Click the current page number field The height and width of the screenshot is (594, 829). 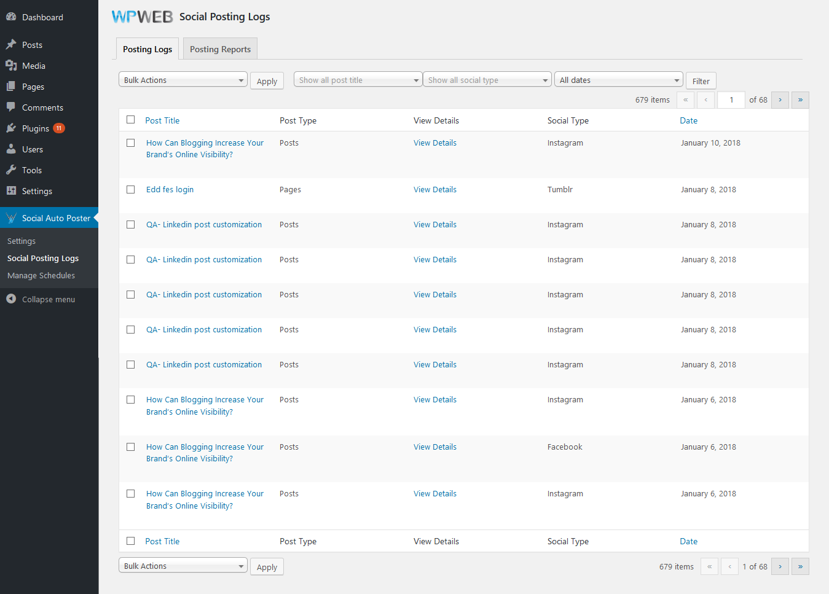pos(731,100)
